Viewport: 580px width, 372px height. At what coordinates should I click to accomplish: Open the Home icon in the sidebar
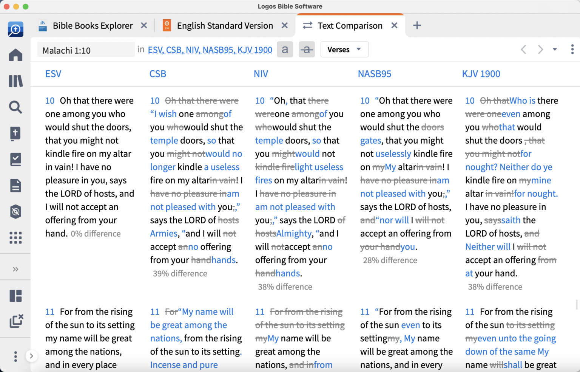tap(15, 55)
